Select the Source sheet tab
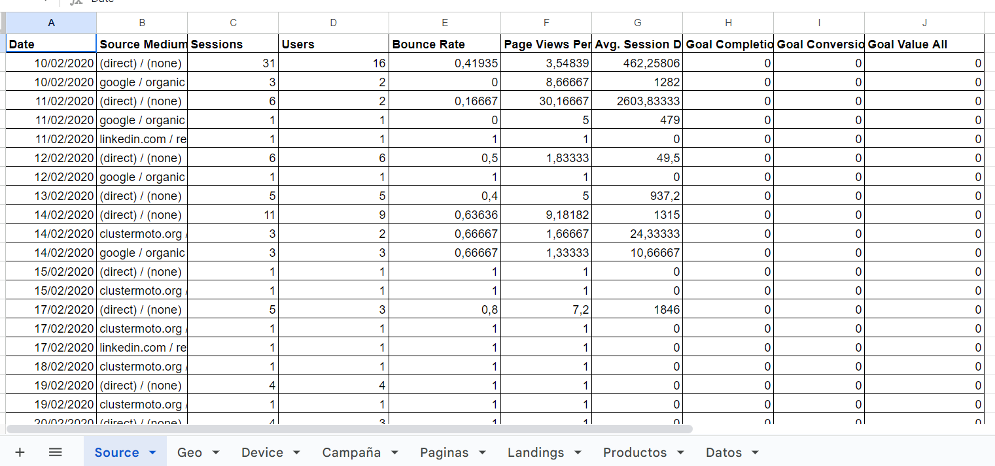This screenshot has height=466, width=995. coord(116,452)
